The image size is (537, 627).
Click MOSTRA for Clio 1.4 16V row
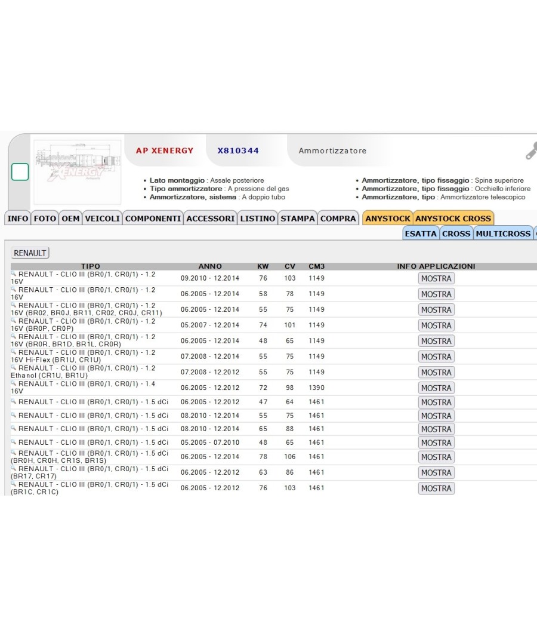coord(436,388)
